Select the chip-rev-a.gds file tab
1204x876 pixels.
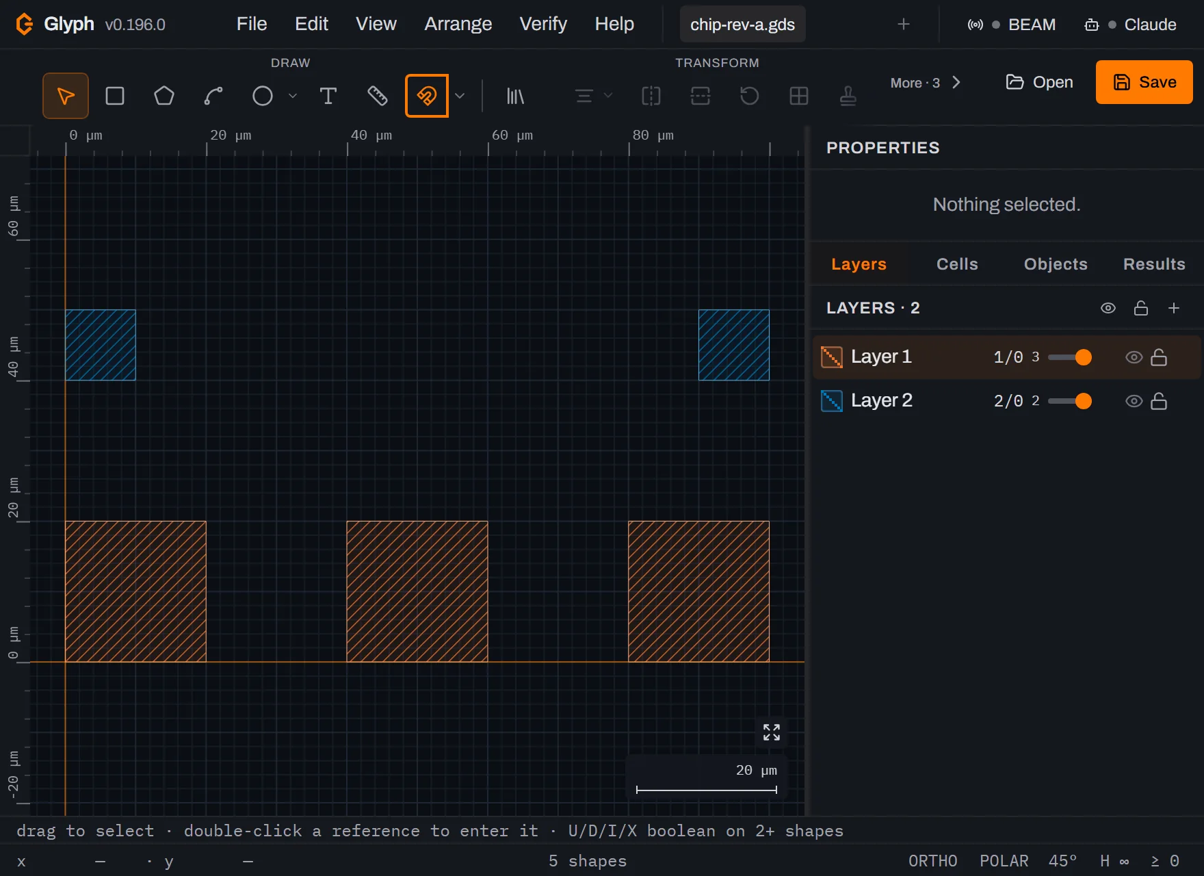click(742, 25)
